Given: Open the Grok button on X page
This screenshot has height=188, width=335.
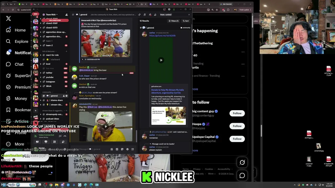Looking at the screenshot, I should tap(242, 162).
